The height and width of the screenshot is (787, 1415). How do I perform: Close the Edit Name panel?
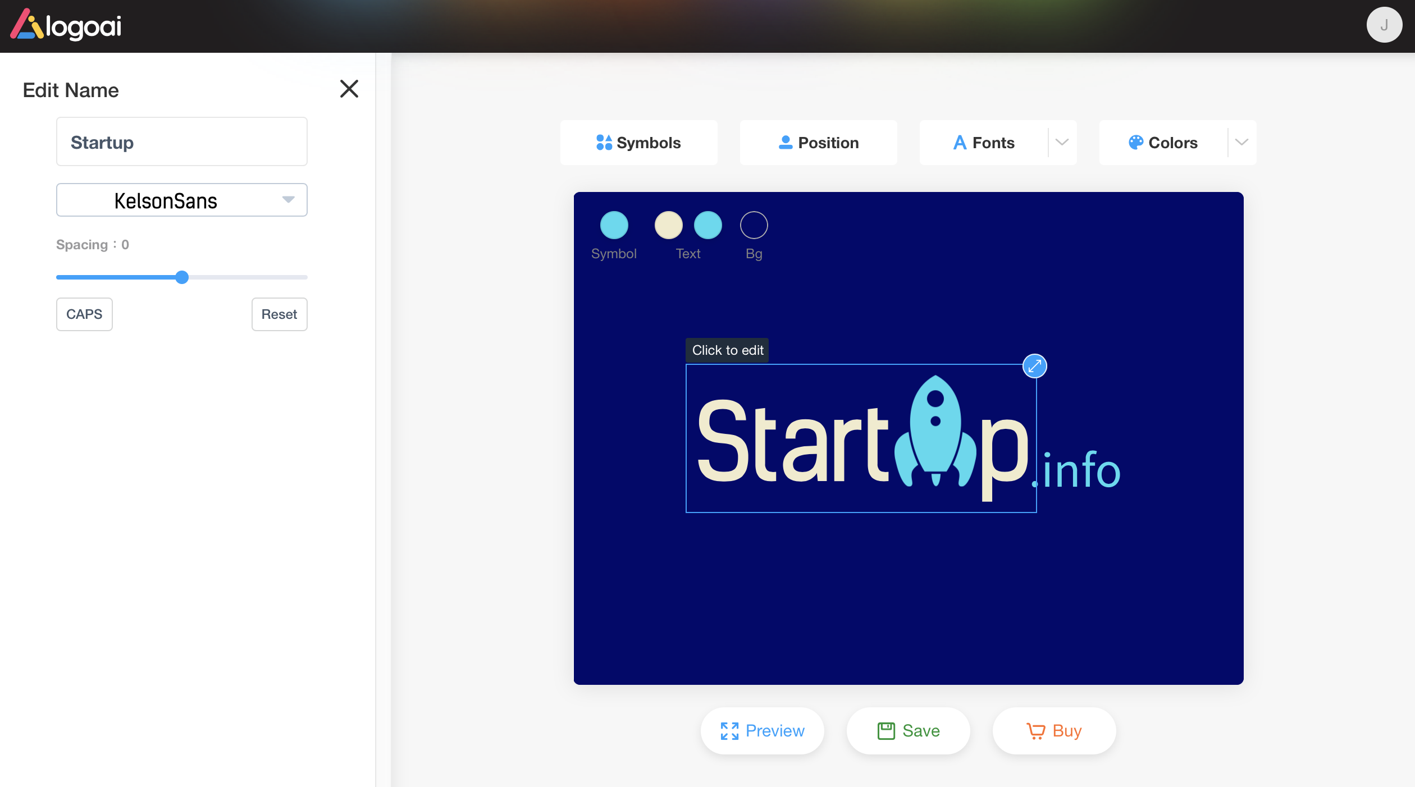349,89
